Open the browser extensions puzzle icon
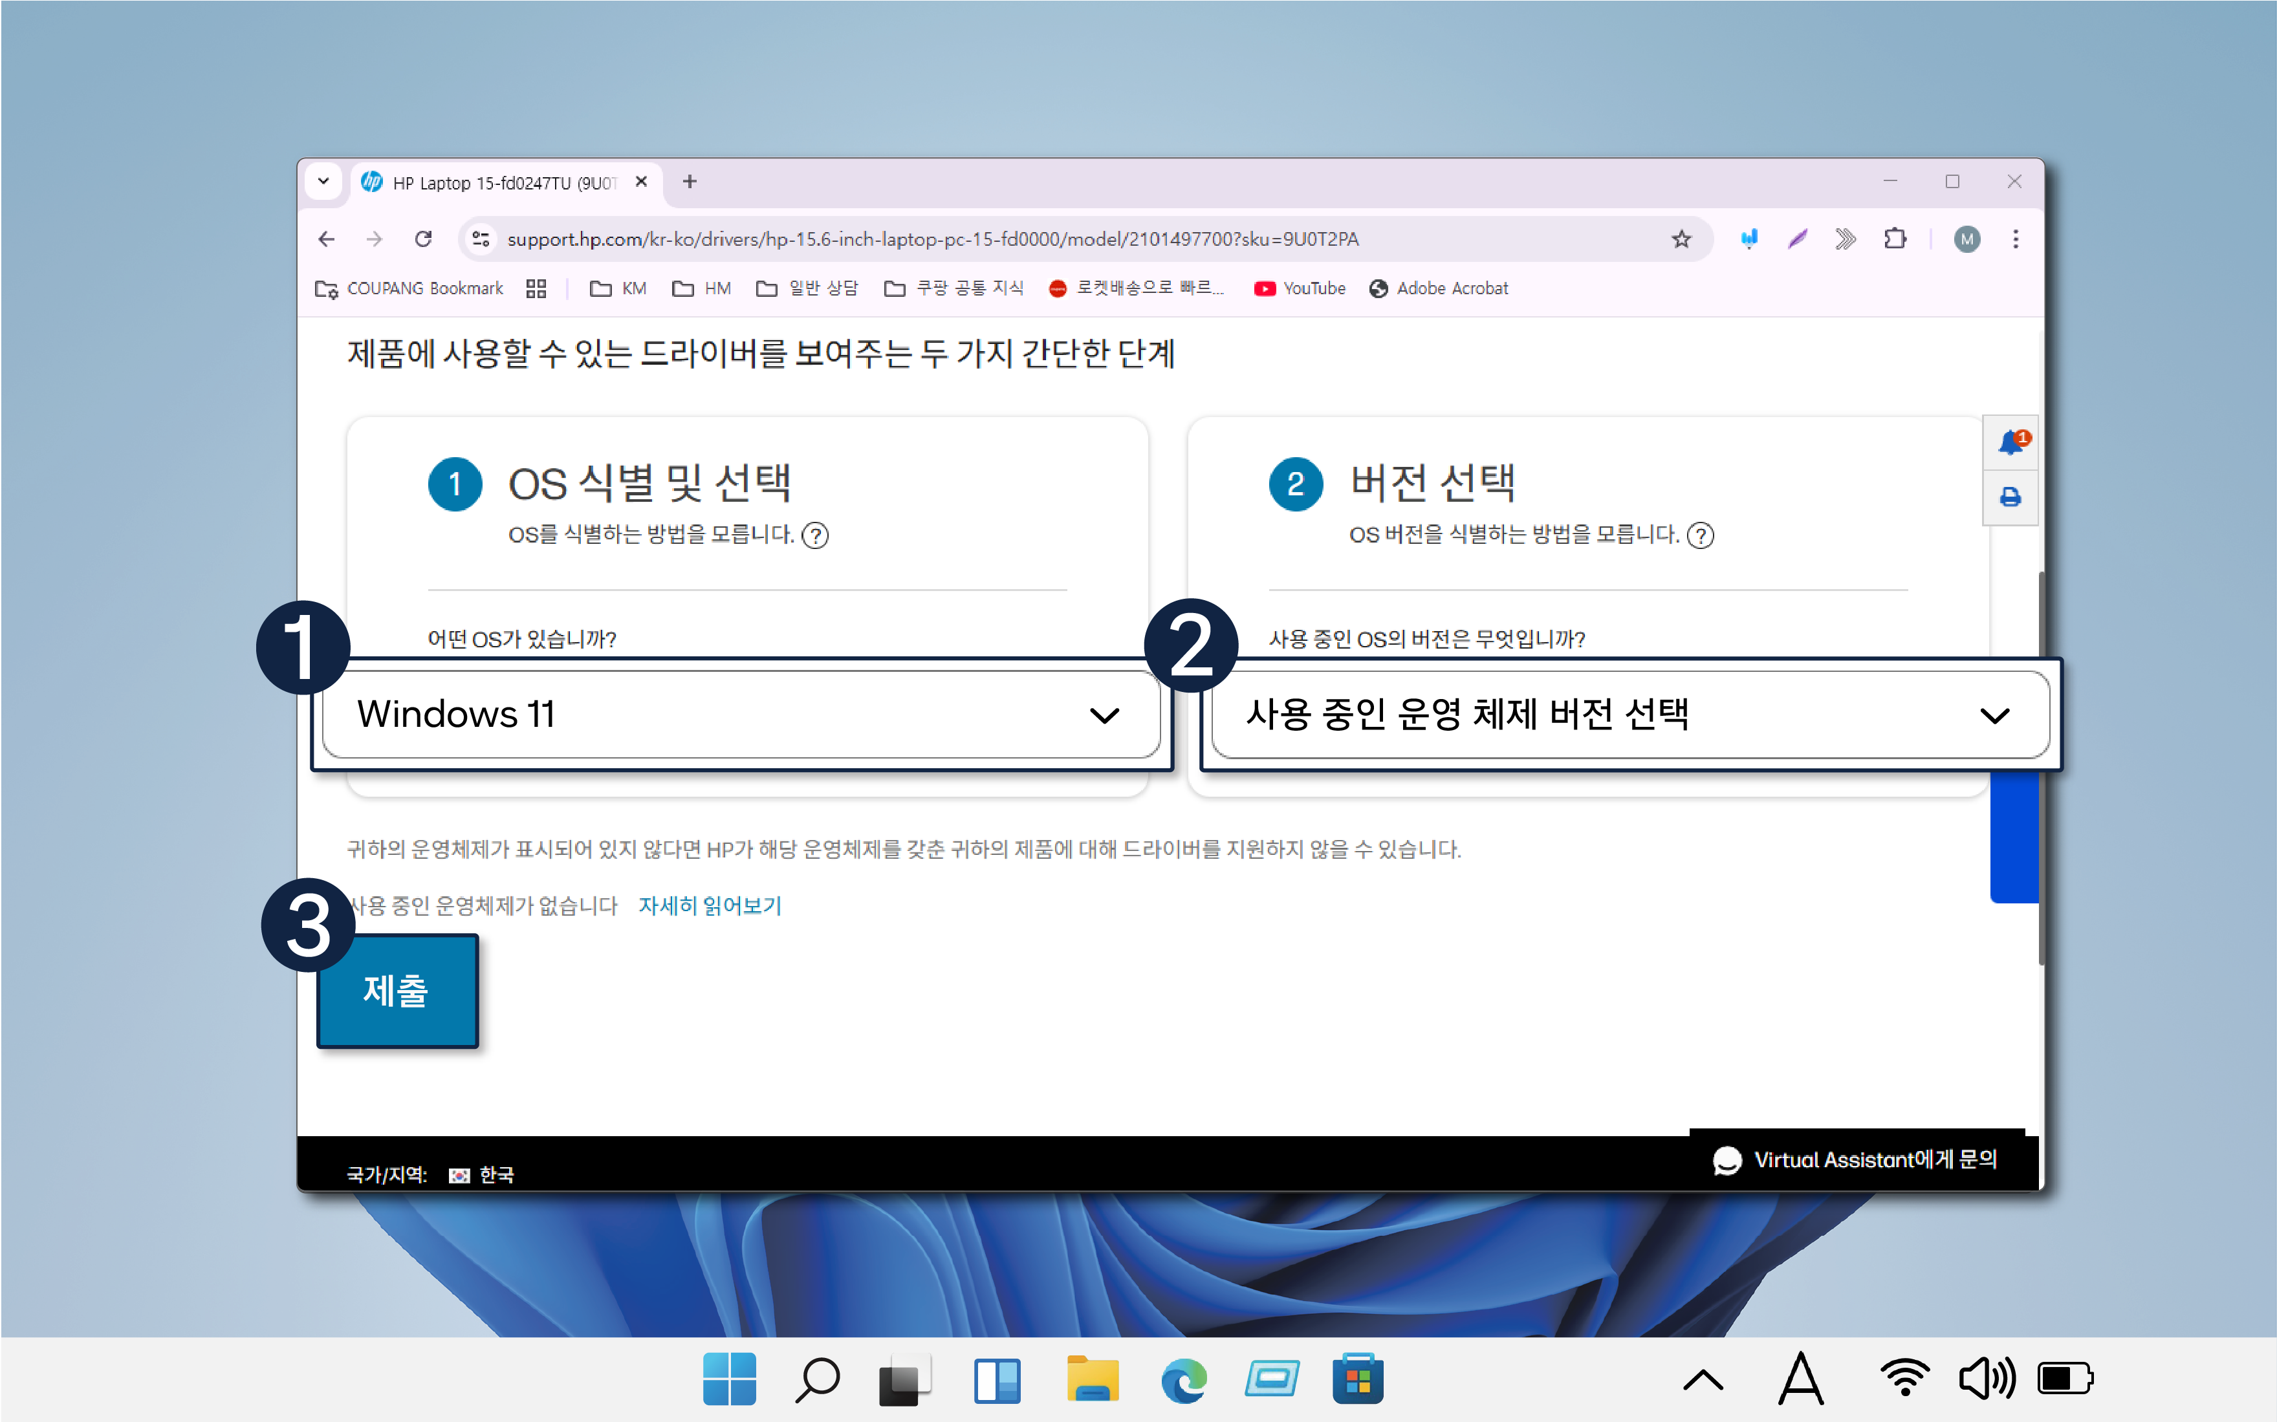2277x1422 pixels. 1895,239
